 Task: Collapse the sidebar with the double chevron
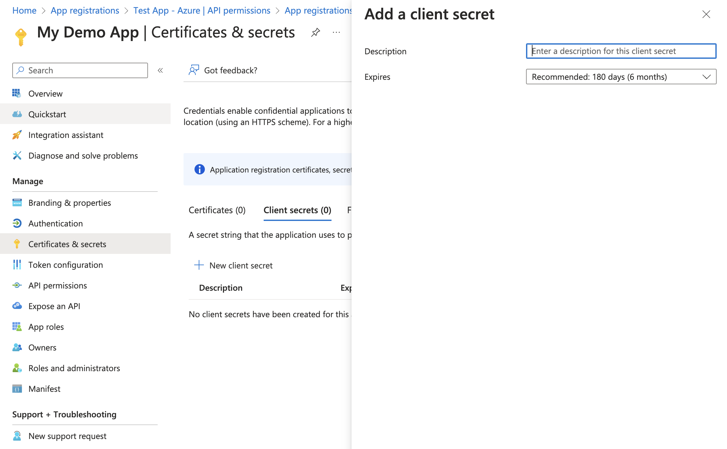pos(161,70)
